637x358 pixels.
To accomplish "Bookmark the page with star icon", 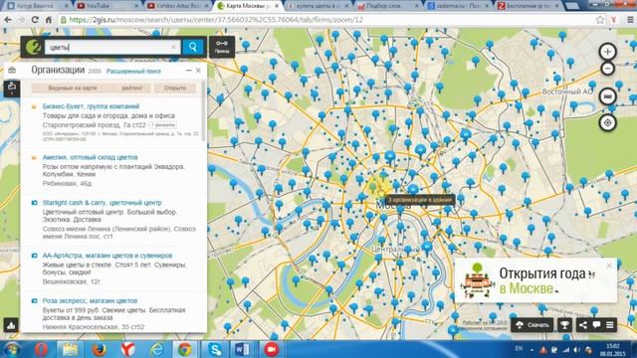I will (599, 20).
